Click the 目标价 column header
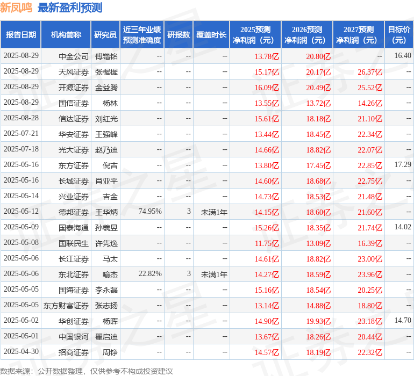The height and width of the screenshot is (376, 414). 399,35
